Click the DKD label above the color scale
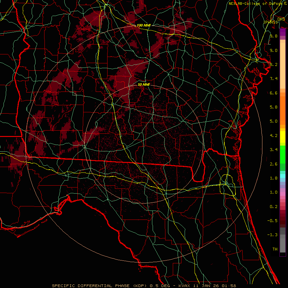The image size is (288, 288). point(281,19)
